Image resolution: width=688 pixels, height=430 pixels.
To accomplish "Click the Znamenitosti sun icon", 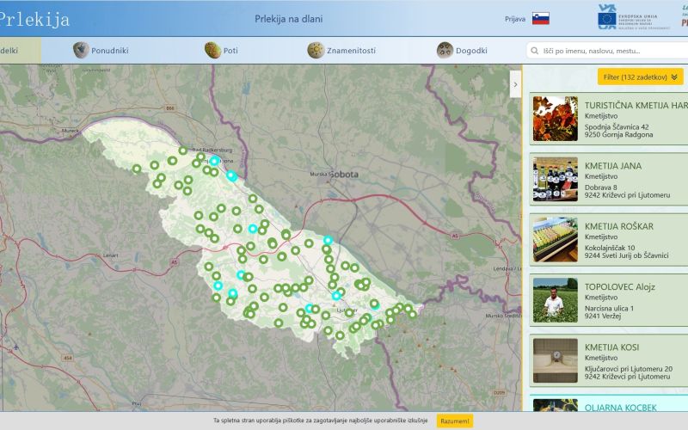I will (316, 50).
